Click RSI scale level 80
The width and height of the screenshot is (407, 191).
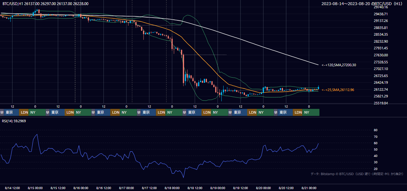click(375, 130)
